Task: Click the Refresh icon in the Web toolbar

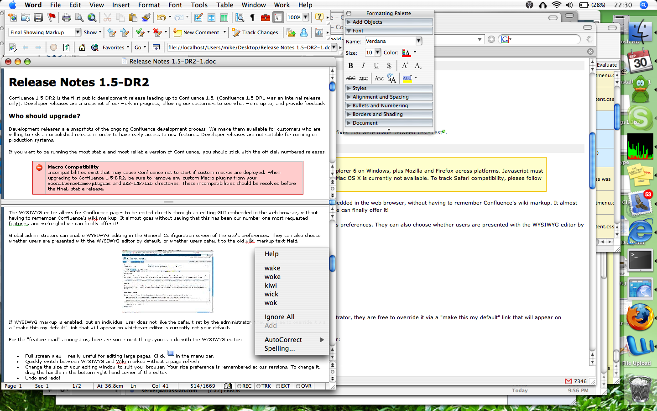Action: [x=67, y=47]
